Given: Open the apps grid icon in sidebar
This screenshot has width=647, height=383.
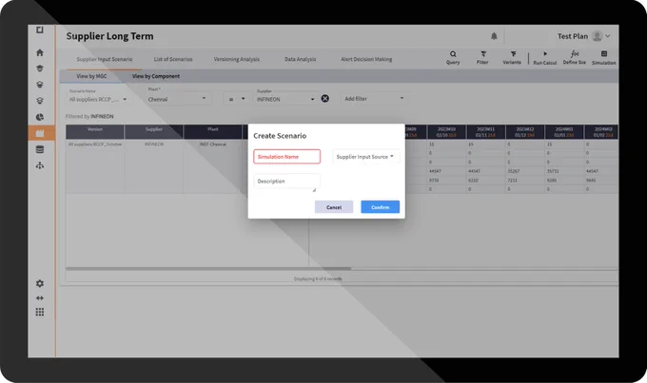Looking at the screenshot, I should tap(40, 312).
